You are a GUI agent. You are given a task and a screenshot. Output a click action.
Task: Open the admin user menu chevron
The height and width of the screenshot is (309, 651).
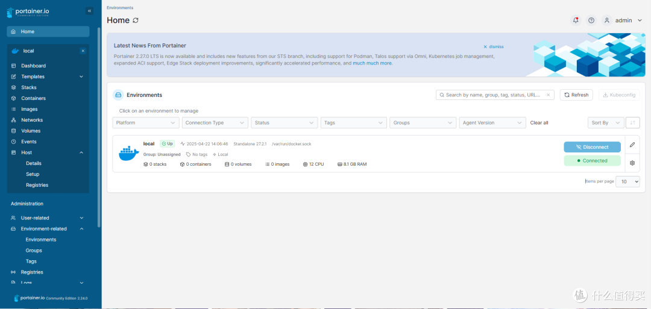pos(640,20)
